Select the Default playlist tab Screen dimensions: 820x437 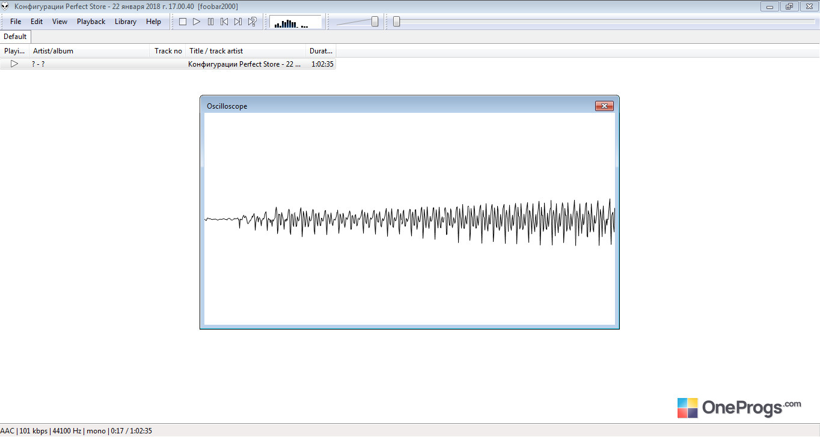(15, 37)
